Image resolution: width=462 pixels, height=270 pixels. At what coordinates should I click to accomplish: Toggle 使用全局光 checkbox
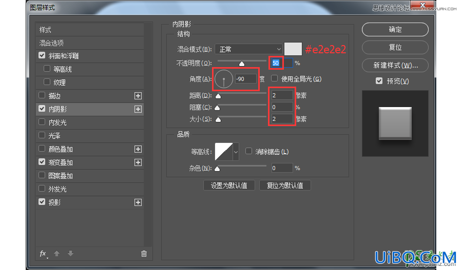tap(274, 78)
